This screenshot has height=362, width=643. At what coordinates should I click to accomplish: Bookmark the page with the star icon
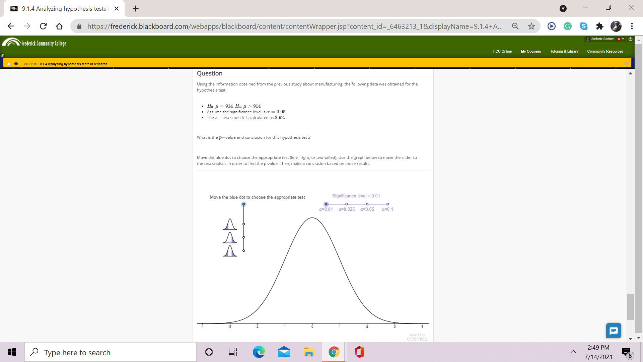click(x=531, y=26)
